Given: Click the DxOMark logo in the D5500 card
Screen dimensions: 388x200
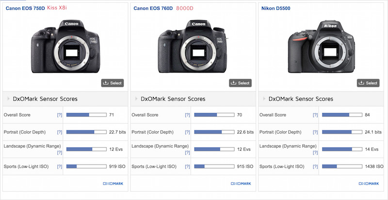Looking at the screenshot, I should pyautogui.click(x=369, y=183).
